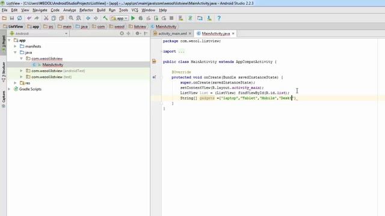Open the app run configuration dropdown

pos(120,18)
